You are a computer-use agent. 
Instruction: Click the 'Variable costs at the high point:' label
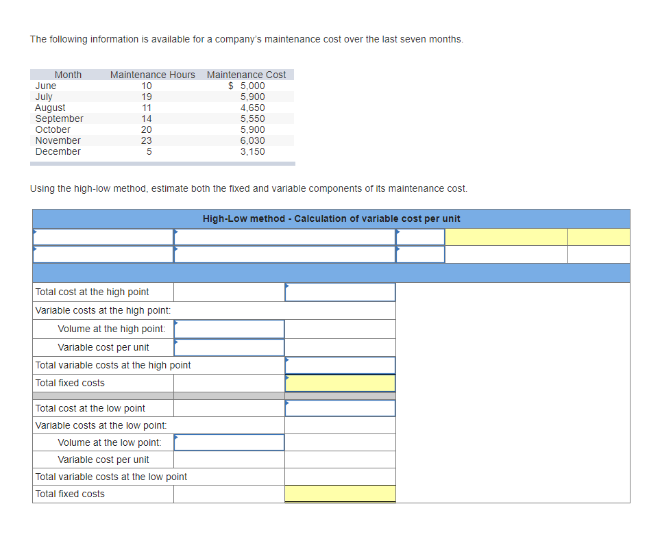point(103,311)
